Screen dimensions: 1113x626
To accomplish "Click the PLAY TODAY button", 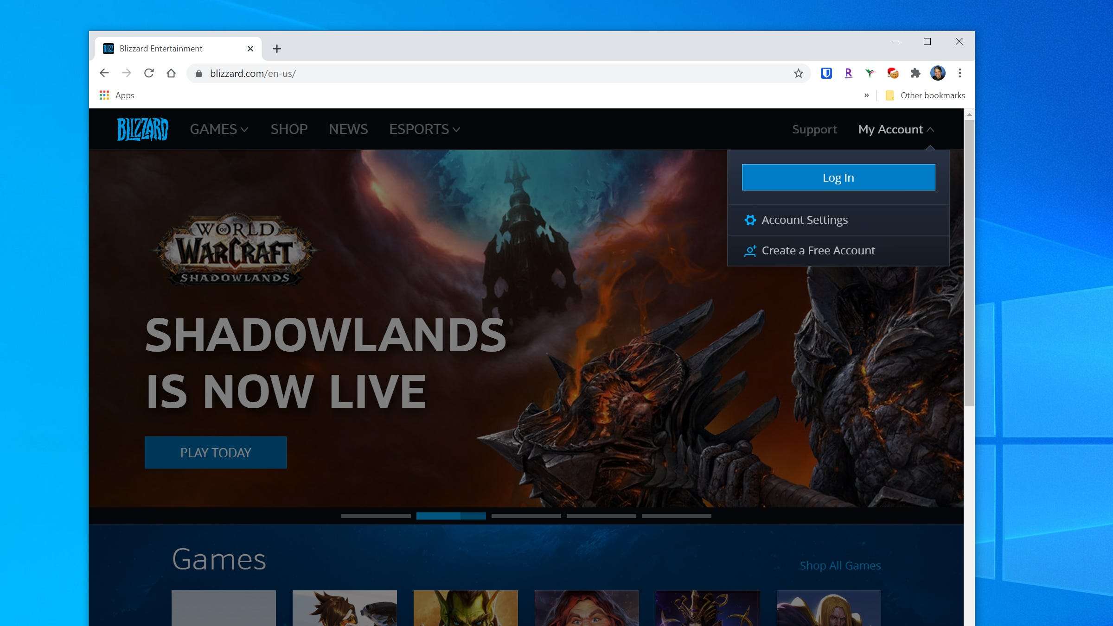I will [216, 452].
